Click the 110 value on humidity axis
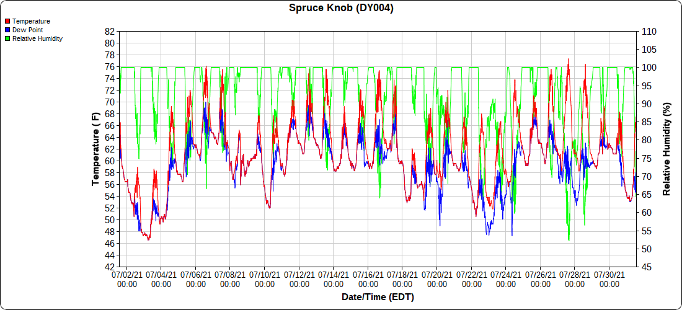This screenshot has width=682, height=310. pos(649,31)
